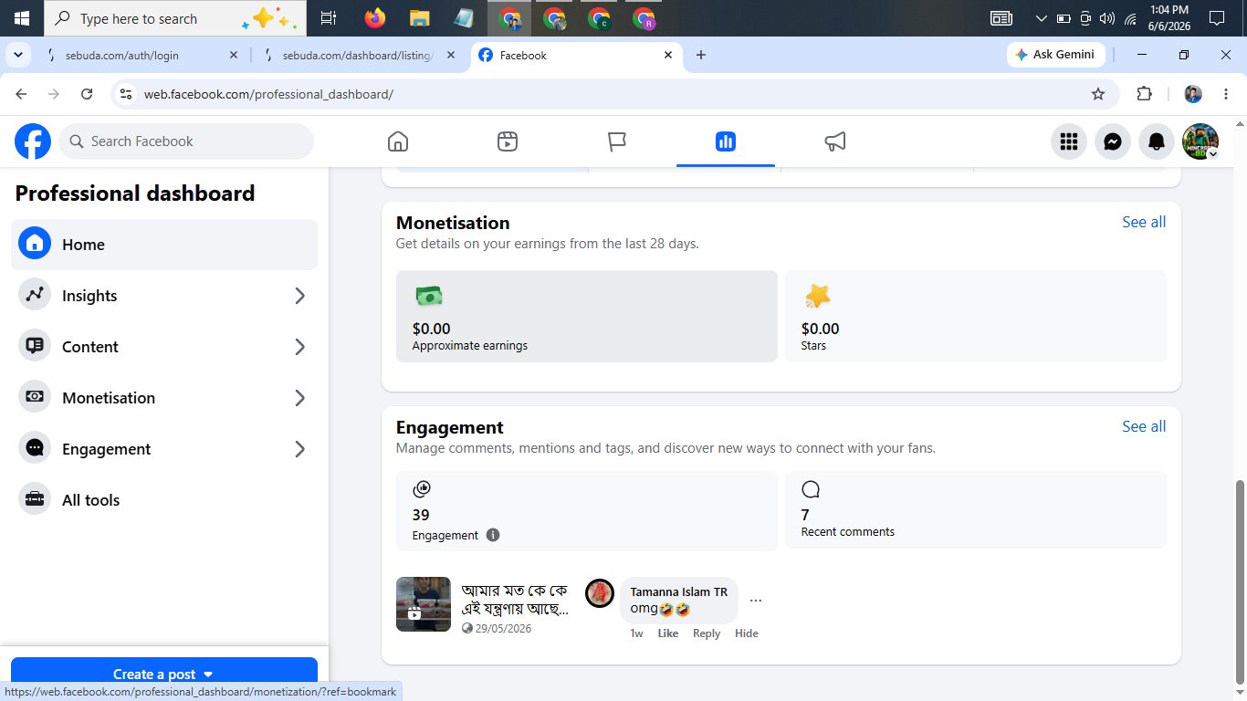The height and width of the screenshot is (701, 1247).
Task: Open the comment's three-dot options
Action: pos(756,601)
